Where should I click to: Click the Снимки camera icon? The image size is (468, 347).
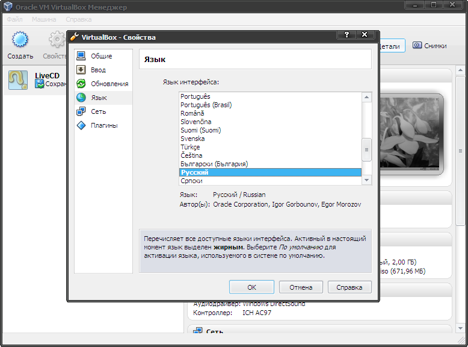[x=417, y=45]
